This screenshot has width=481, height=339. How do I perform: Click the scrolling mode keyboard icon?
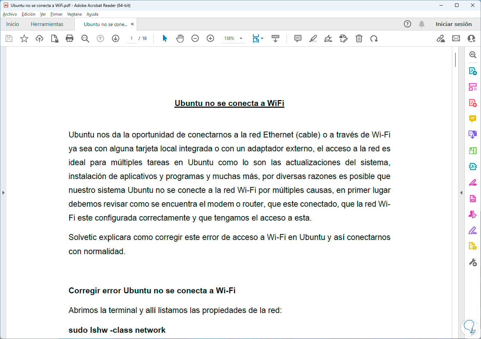click(x=275, y=38)
